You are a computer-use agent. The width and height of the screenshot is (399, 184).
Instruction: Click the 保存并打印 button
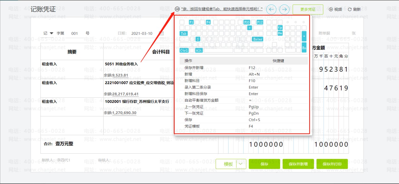pos(332,164)
